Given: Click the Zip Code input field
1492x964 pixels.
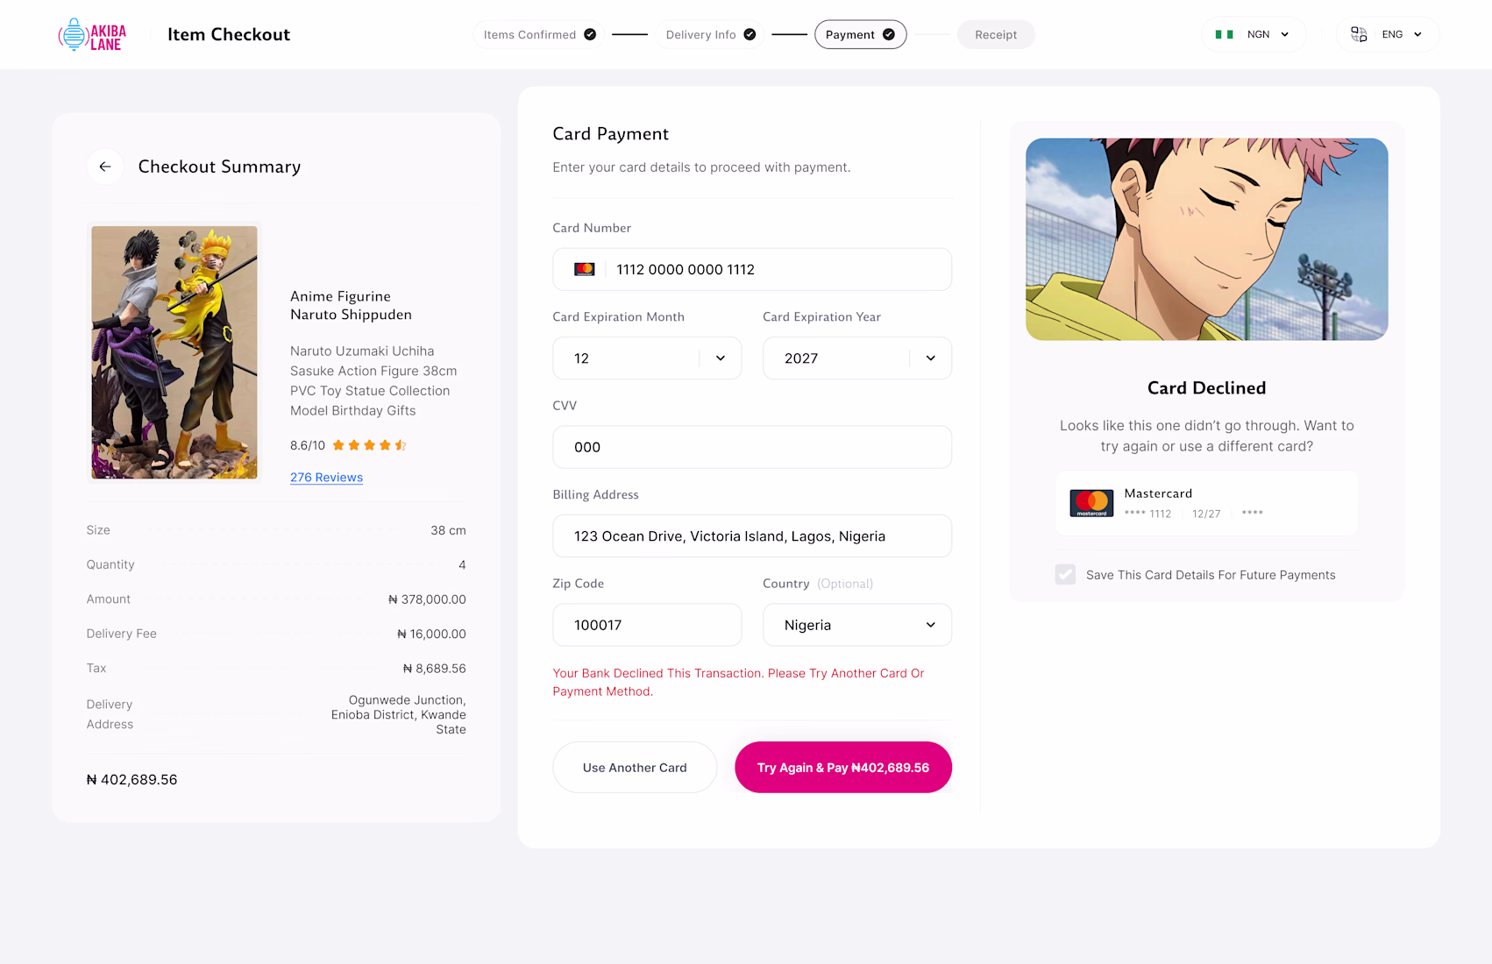Looking at the screenshot, I should click(647, 625).
